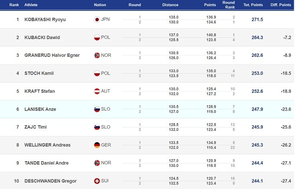Click Switzerland flag in DESCHWANDEN row
The width and height of the screenshot is (295, 189).
click(x=97, y=180)
